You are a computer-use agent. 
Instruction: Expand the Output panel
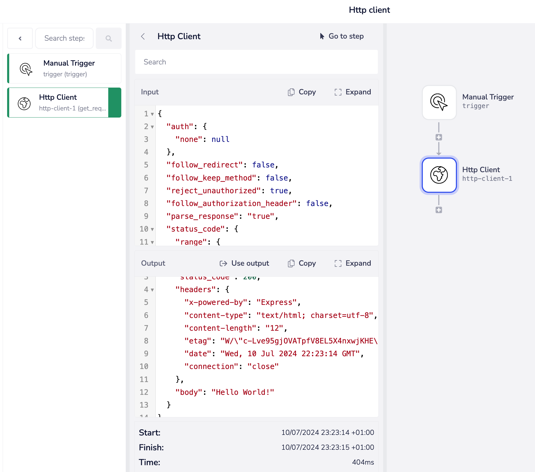(x=353, y=263)
